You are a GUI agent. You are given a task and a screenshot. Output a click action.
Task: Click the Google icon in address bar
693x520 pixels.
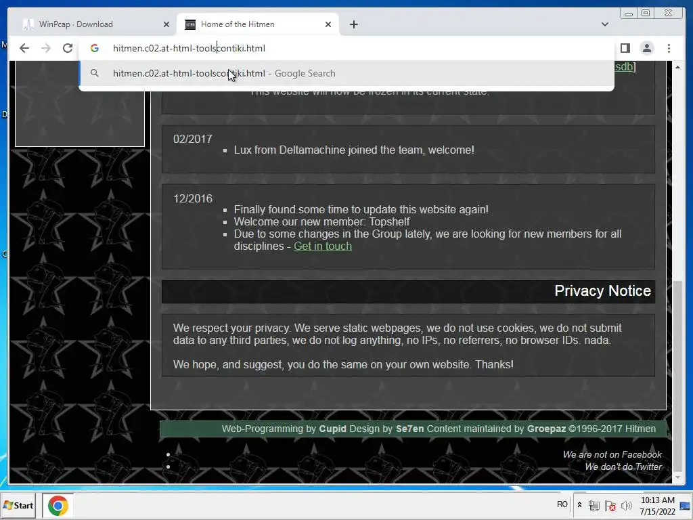(95, 48)
